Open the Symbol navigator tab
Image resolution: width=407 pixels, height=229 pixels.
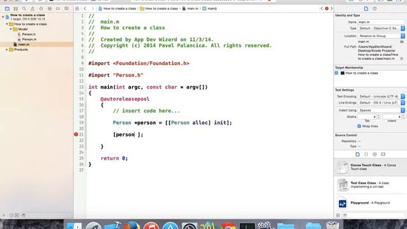point(15,8)
